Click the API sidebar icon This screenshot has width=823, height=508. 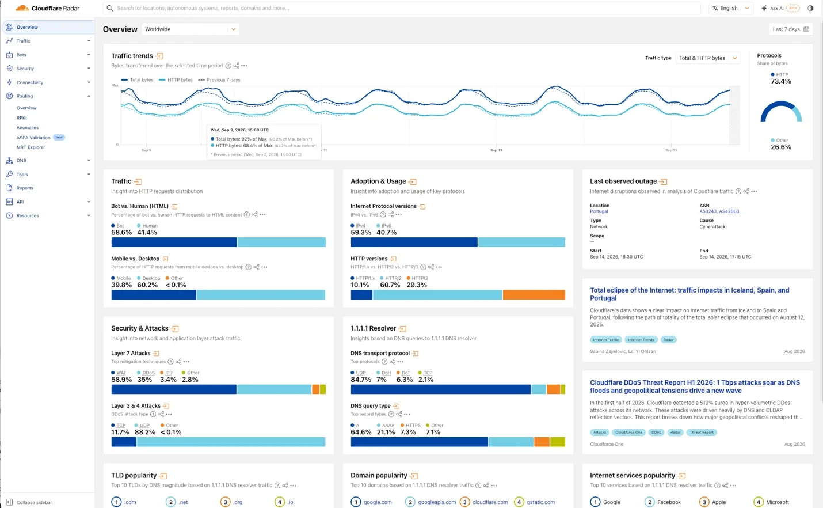click(9, 202)
